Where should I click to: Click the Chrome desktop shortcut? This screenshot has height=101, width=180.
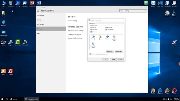[153, 91]
